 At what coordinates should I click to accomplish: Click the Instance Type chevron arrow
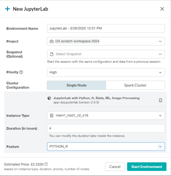(160, 115)
